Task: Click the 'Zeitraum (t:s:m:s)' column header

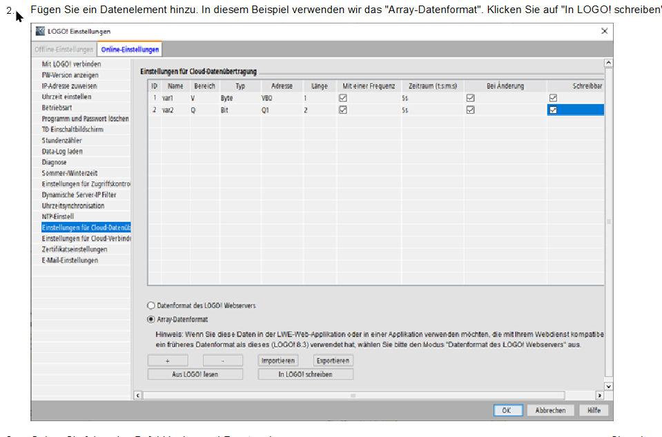Action: point(432,86)
